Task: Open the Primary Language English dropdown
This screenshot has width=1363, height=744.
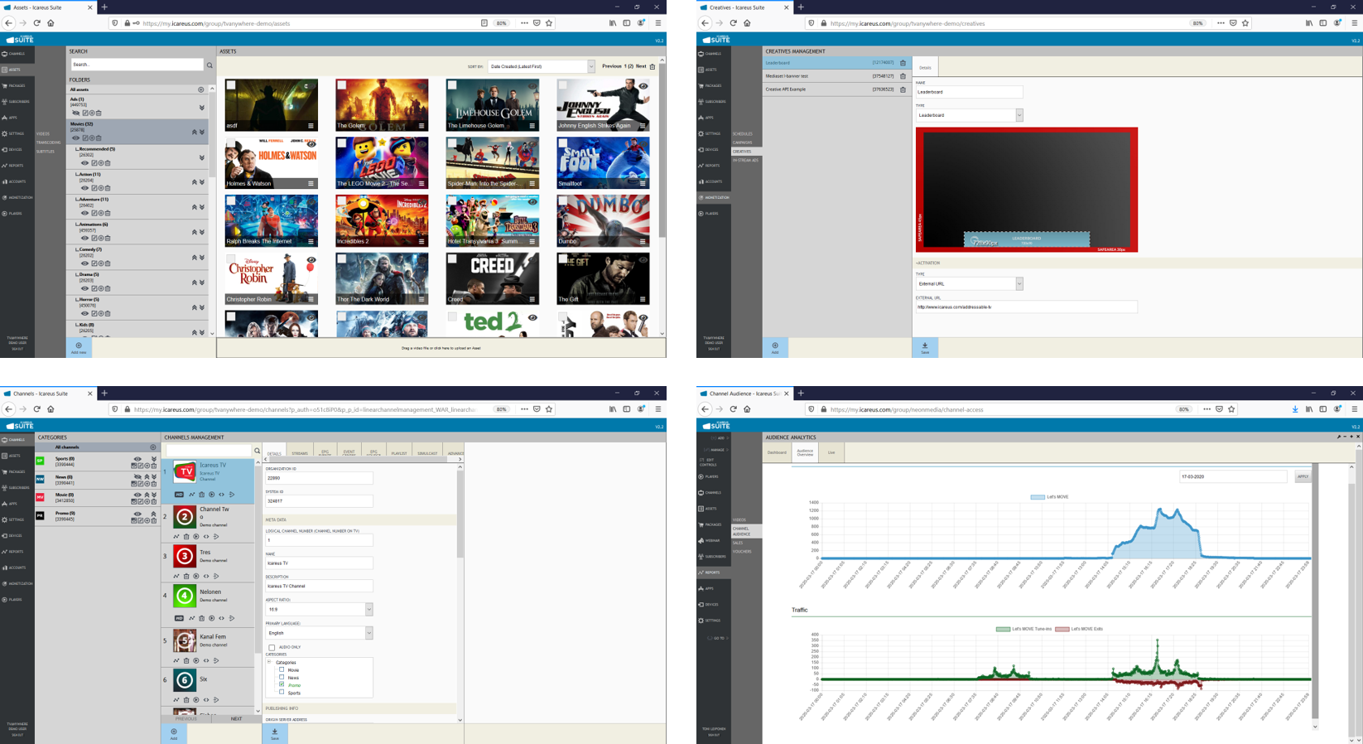Action: tap(319, 633)
